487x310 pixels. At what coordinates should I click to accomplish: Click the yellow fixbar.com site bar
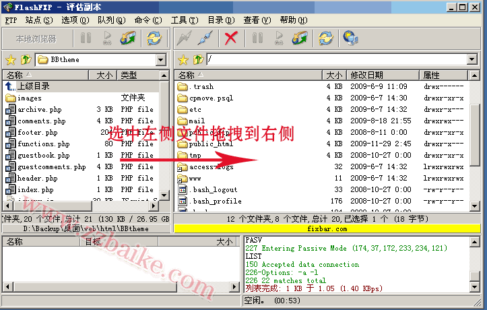coord(327,228)
